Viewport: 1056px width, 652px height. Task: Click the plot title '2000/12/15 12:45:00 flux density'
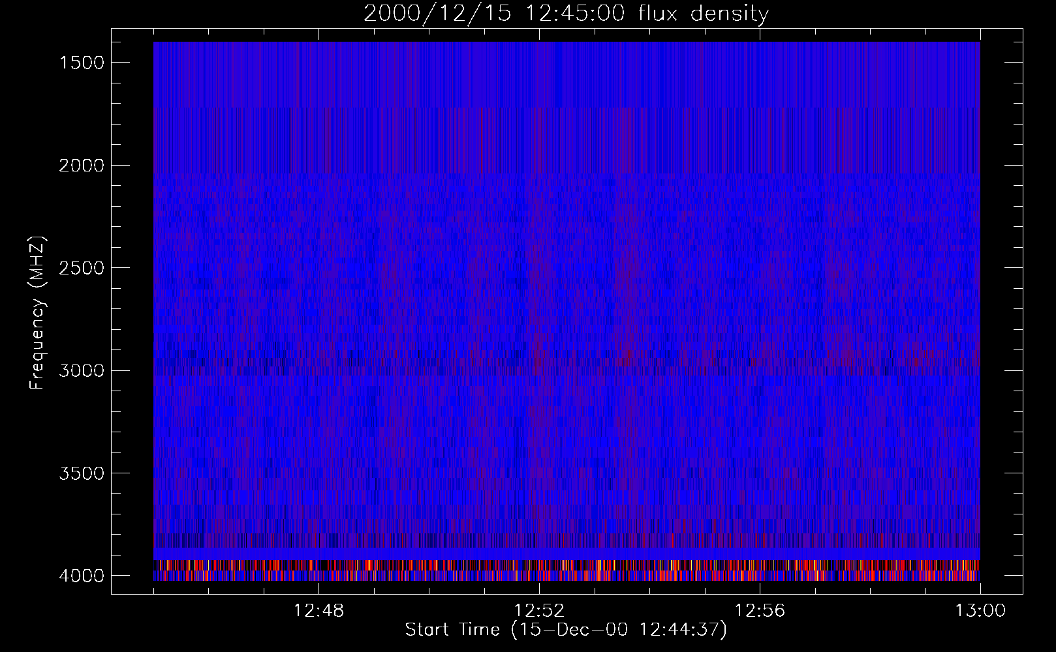click(x=566, y=14)
